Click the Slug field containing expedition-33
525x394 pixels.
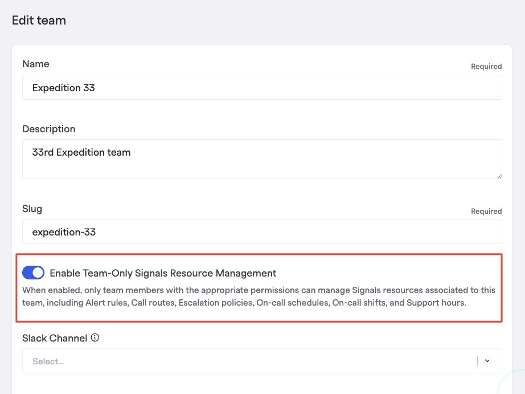[x=262, y=231]
